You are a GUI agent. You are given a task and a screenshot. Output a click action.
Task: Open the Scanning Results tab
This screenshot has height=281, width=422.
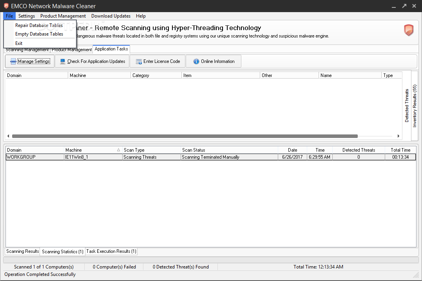(23, 251)
